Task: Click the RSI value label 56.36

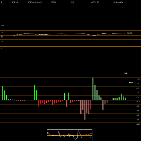Action: point(130,33)
